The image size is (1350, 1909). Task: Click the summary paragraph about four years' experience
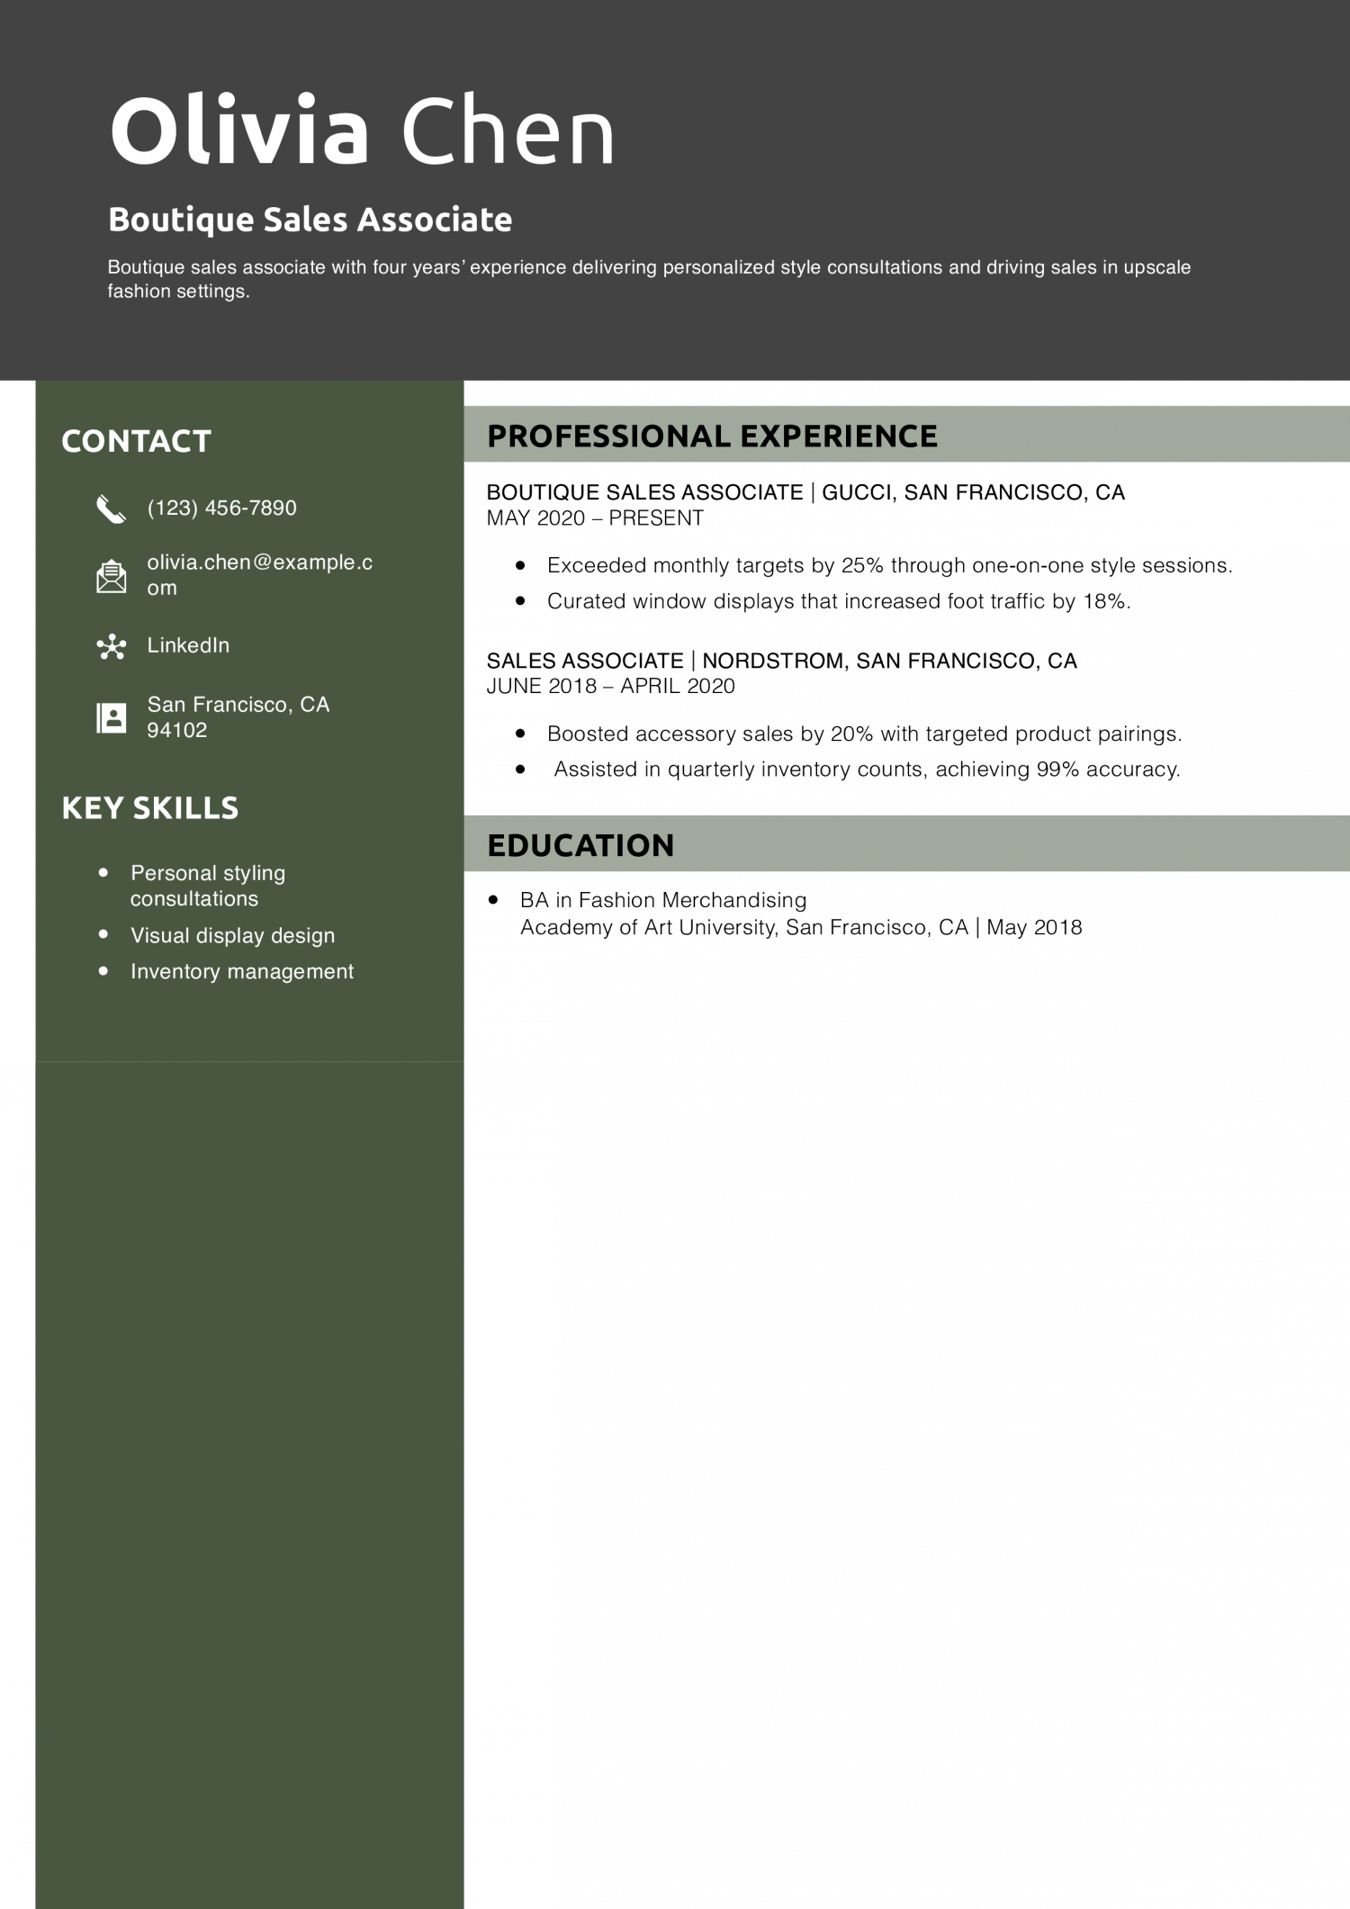[649, 279]
